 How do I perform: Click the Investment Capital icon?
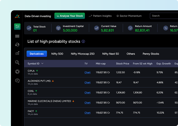58,28
